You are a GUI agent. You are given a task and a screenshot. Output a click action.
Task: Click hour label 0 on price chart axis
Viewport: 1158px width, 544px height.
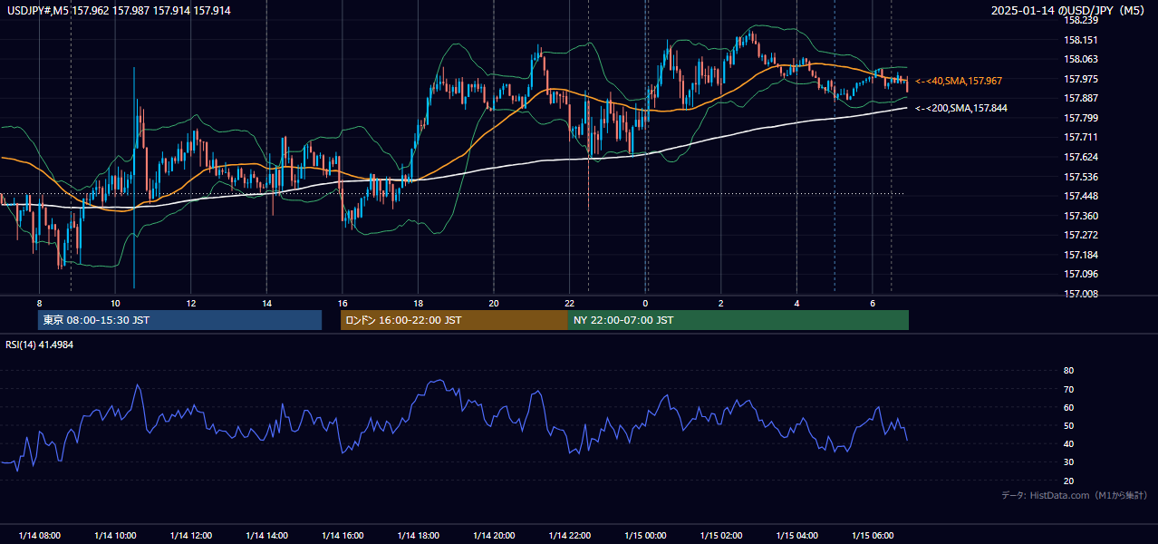[645, 303]
